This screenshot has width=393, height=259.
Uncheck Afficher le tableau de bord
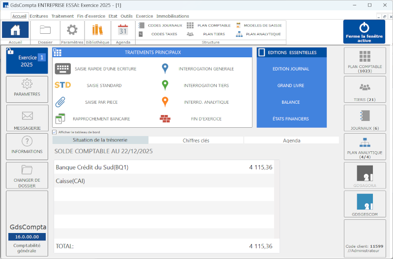(55, 132)
